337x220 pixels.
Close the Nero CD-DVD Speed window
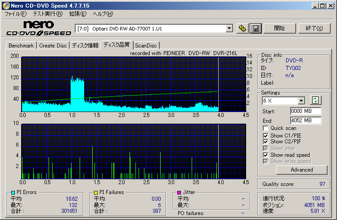click(x=331, y=6)
